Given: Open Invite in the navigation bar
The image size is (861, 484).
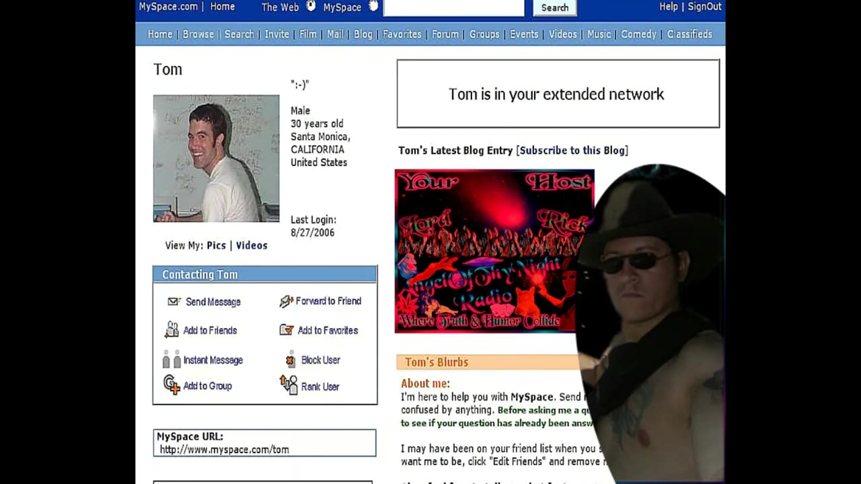Looking at the screenshot, I should (x=276, y=34).
